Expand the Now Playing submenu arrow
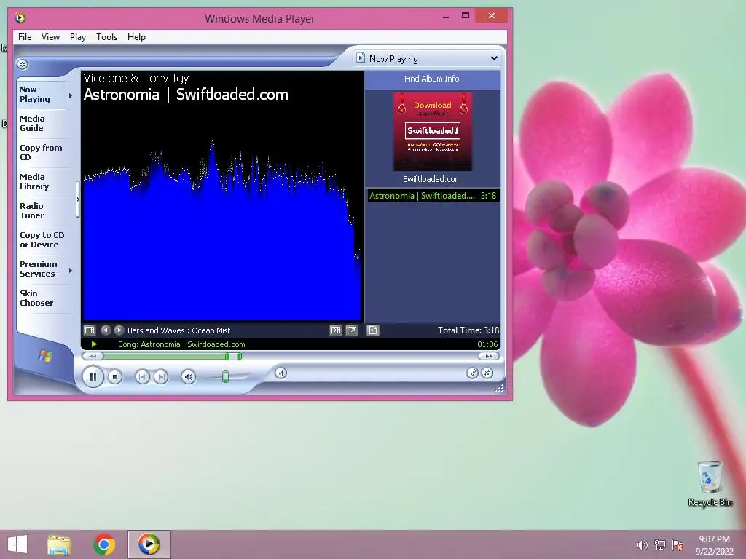The width and height of the screenshot is (746, 559). [x=71, y=95]
